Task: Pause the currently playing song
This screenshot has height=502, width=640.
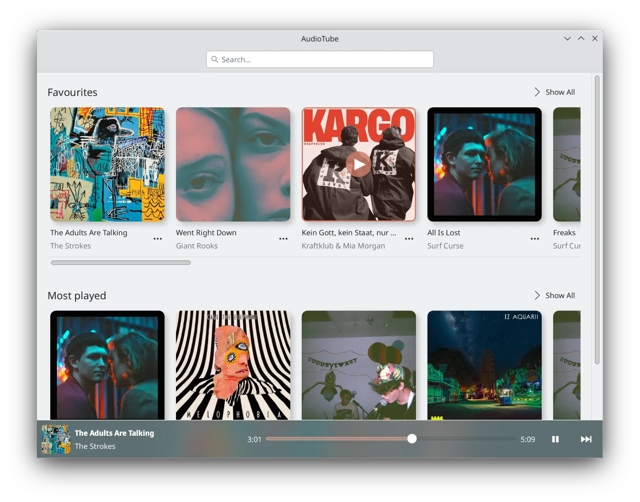Action: pos(555,439)
